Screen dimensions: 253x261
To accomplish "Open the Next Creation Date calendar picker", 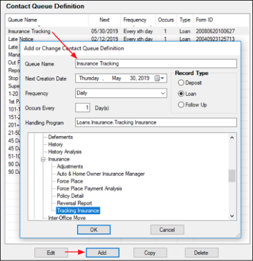I will [159, 79].
